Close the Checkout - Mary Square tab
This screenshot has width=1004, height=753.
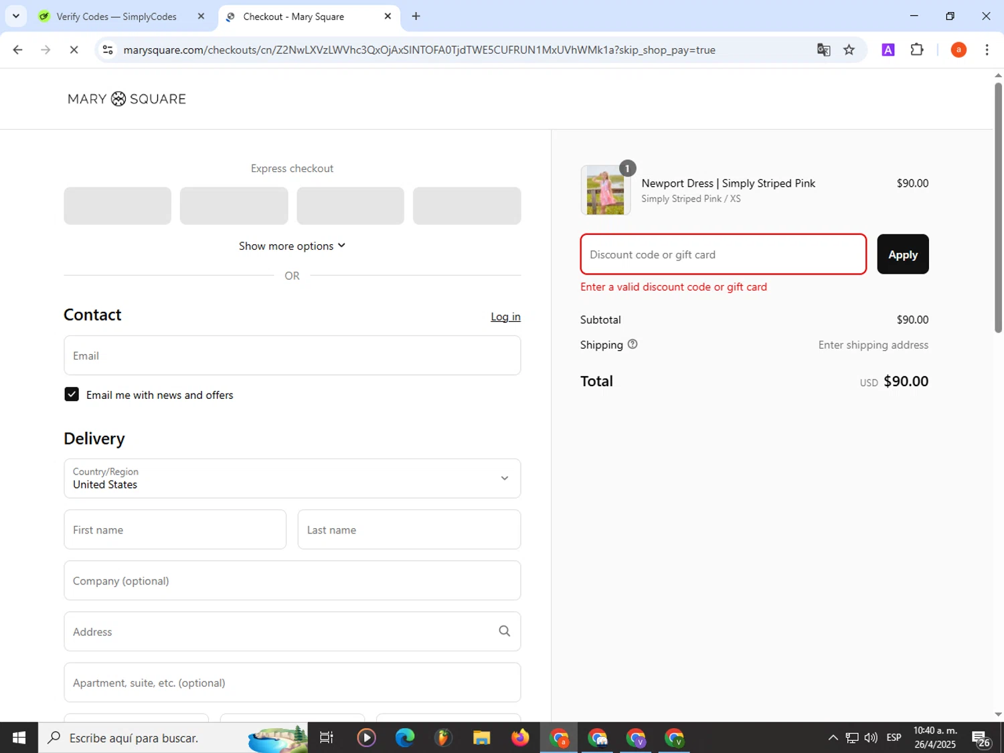tap(388, 16)
